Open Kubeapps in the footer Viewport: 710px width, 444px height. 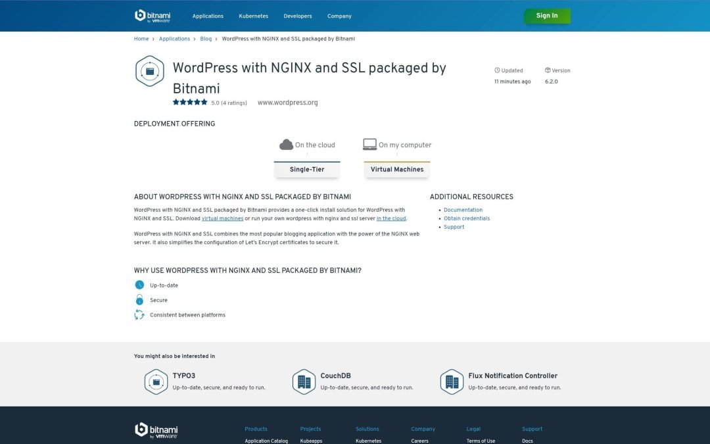click(311, 441)
